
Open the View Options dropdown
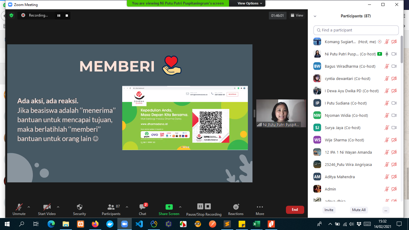250,3
